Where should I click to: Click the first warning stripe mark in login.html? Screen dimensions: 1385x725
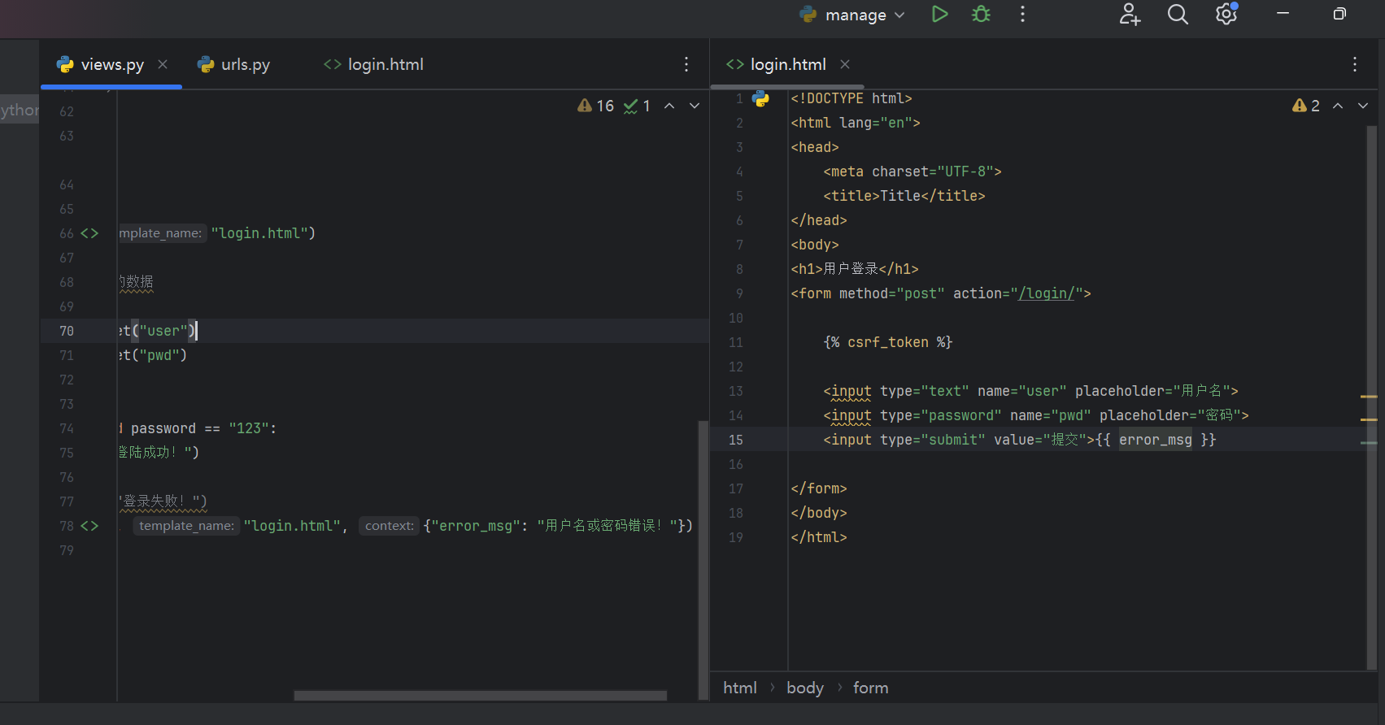(1369, 396)
